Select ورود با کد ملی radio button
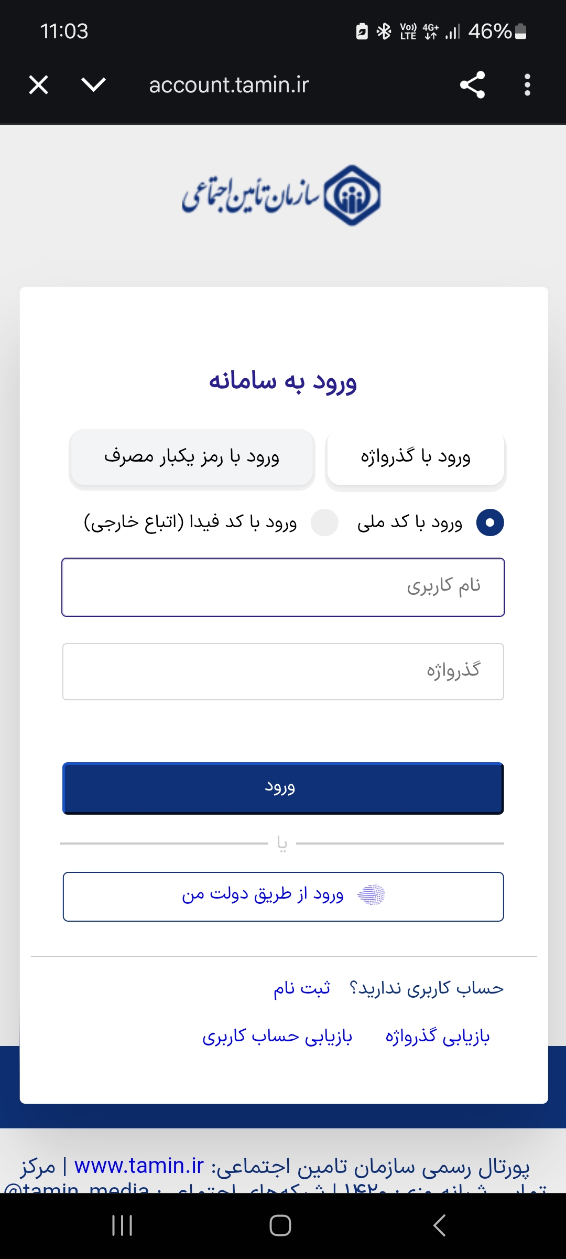This screenshot has height=1259, width=566. coord(489,522)
